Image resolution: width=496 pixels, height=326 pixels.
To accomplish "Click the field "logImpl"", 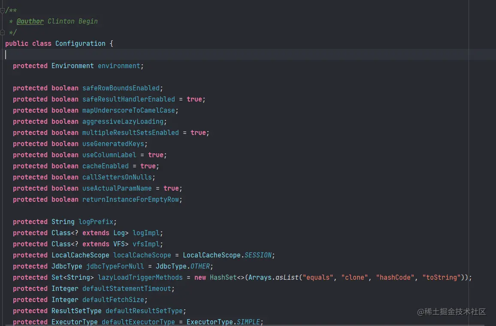I will pyautogui.click(x=146, y=233).
